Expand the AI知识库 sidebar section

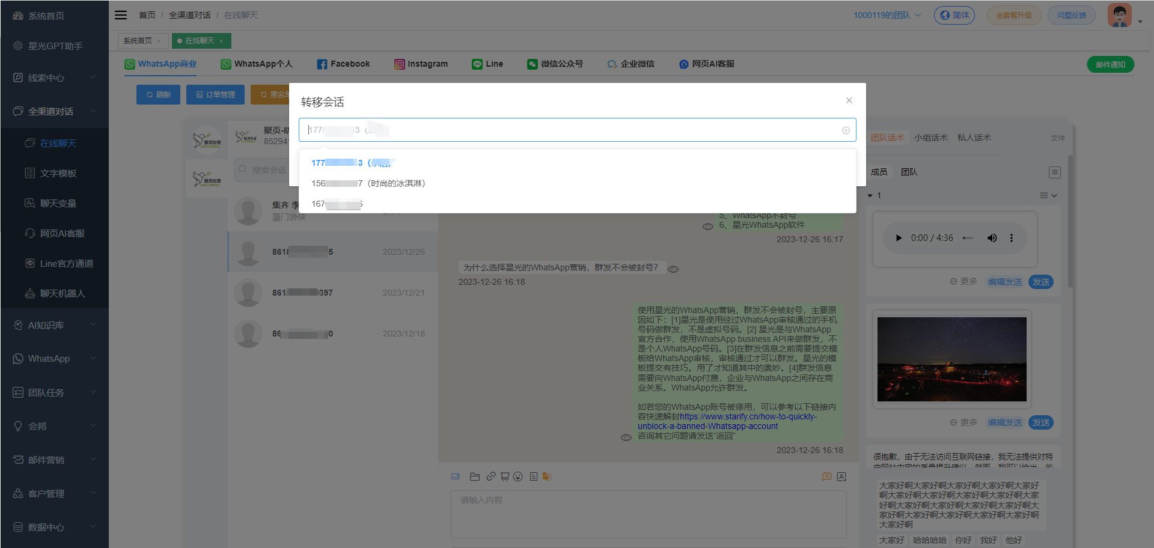pos(54,325)
